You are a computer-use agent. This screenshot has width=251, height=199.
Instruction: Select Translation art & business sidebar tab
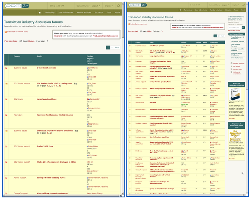point(238,38)
